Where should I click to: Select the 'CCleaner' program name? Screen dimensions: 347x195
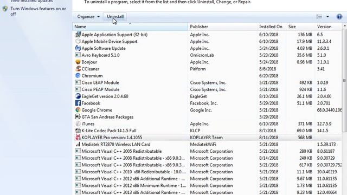click(91, 69)
